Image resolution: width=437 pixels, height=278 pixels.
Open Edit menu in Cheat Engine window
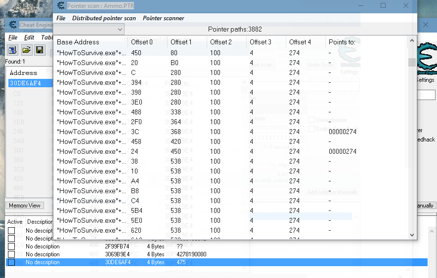29,37
